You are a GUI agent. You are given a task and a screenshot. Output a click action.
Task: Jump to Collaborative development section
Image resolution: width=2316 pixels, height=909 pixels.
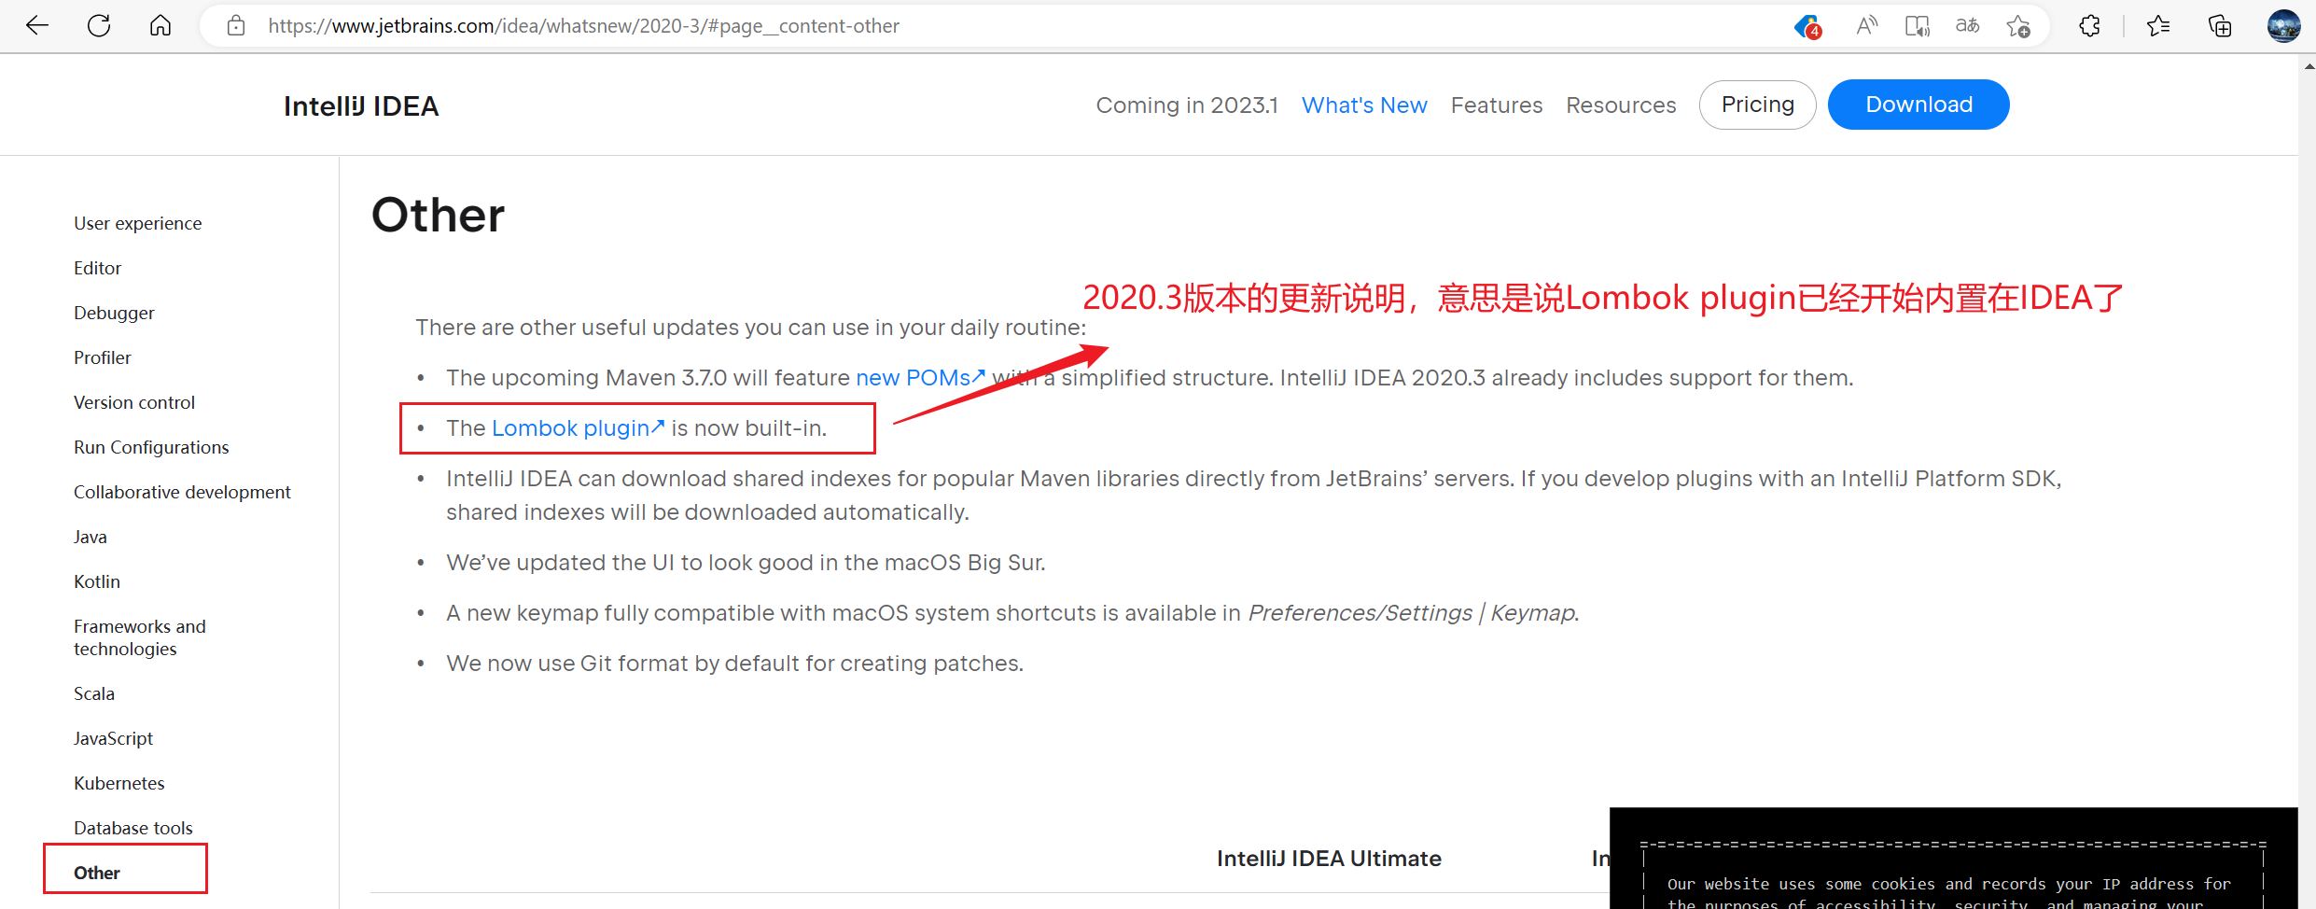point(182,492)
